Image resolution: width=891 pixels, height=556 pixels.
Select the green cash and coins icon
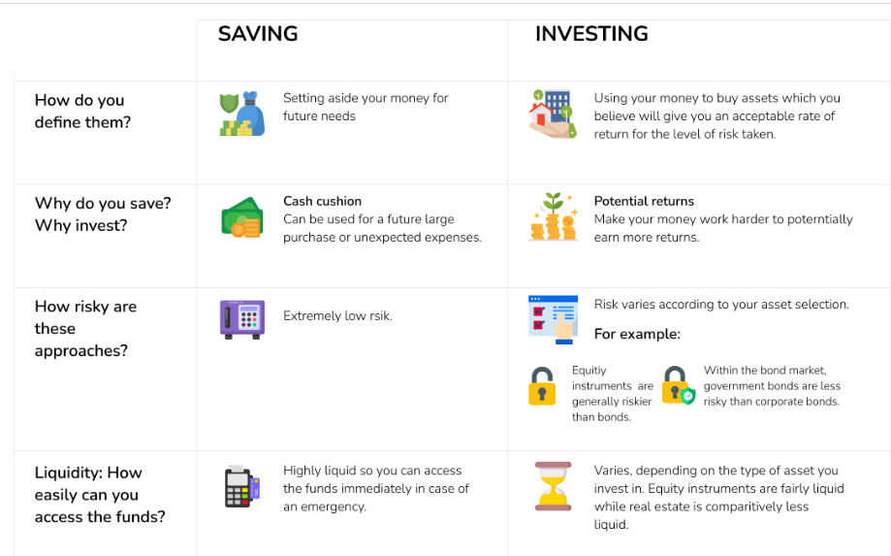[x=242, y=217]
